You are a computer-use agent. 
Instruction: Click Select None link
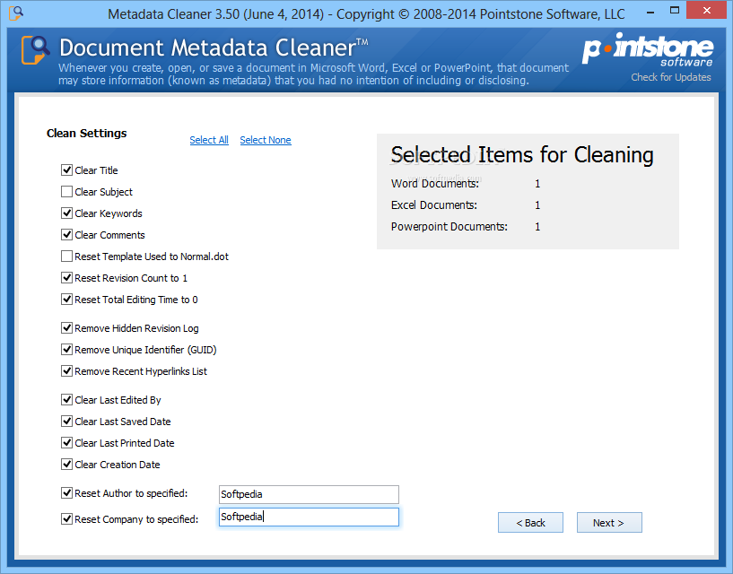coord(266,140)
